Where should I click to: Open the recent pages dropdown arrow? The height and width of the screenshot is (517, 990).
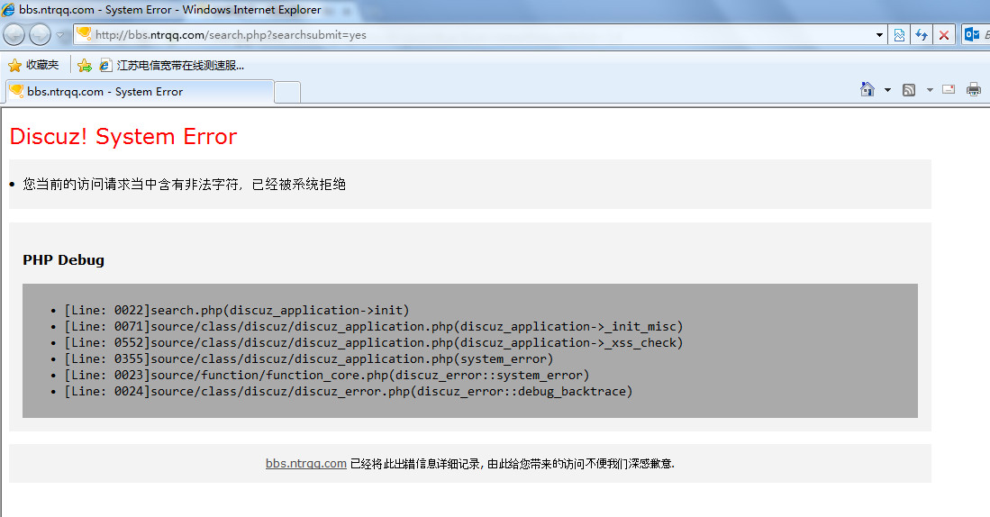[60, 35]
